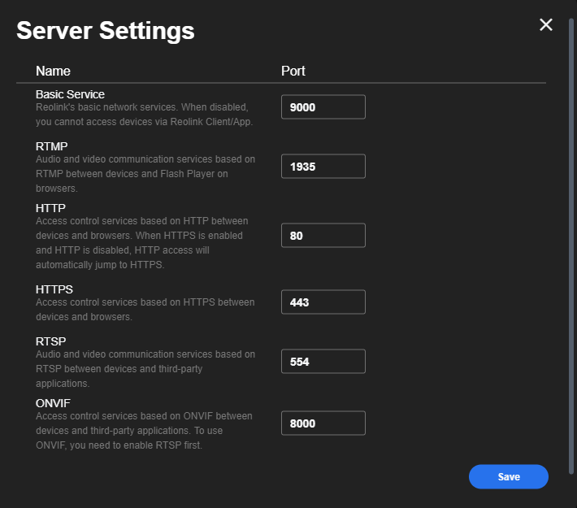Click the RTMP service name label
Screen dimensions: 577x508
point(51,146)
